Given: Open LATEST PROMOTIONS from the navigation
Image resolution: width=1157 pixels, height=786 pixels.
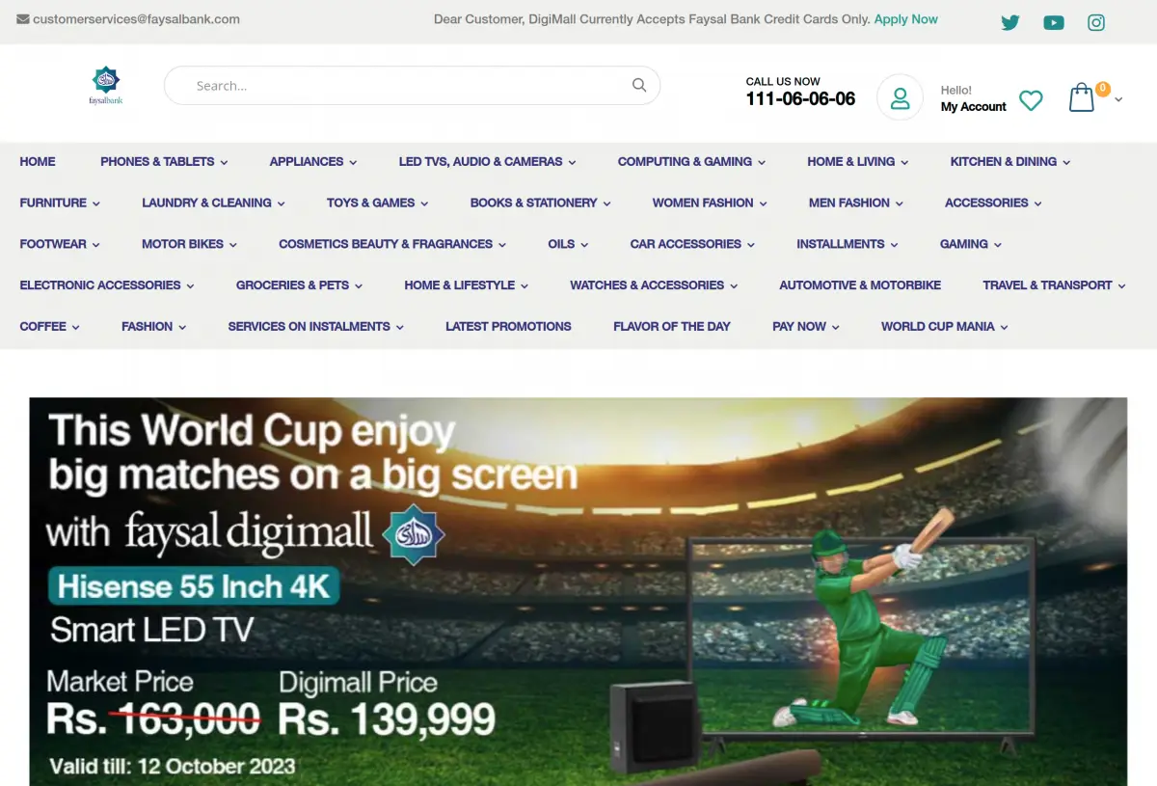Looking at the screenshot, I should click(x=508, y=326).
